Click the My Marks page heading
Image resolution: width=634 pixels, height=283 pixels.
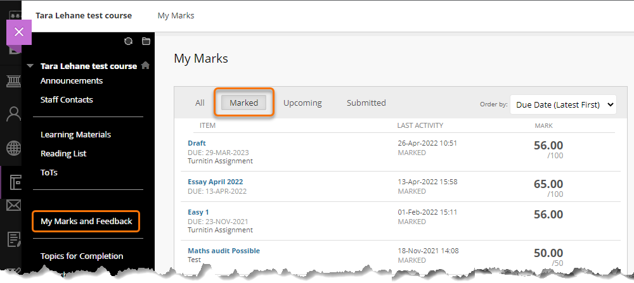(201, 58)
